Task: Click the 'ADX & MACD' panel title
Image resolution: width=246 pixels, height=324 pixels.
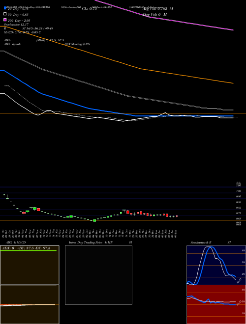Action: tap(16, 243)
